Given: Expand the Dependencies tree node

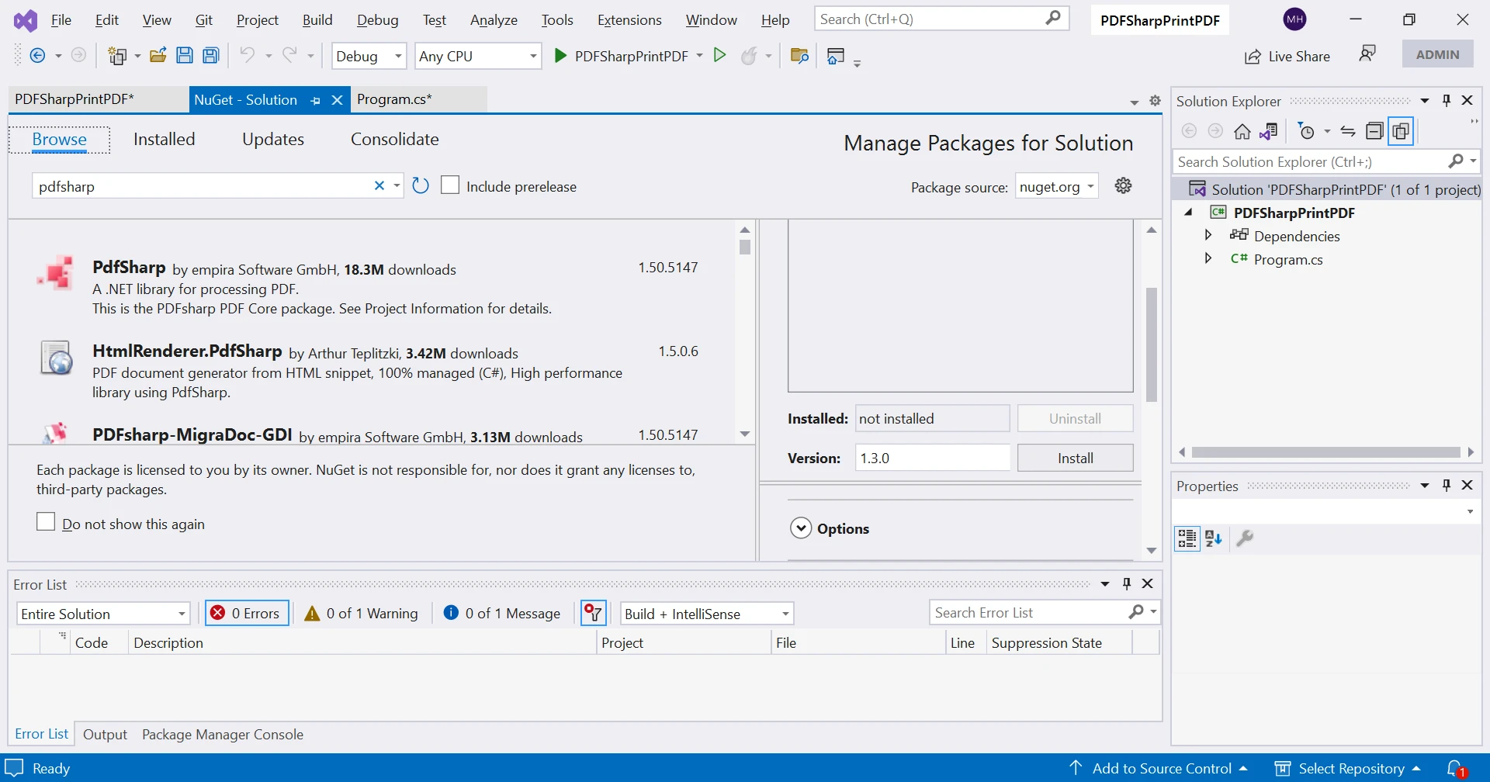Looking at the screenshot, I should click(1208, 235).
